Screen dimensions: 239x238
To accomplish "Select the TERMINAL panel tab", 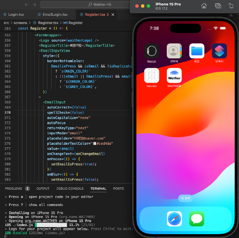I will pyautogui.click(x=98, y=189).
